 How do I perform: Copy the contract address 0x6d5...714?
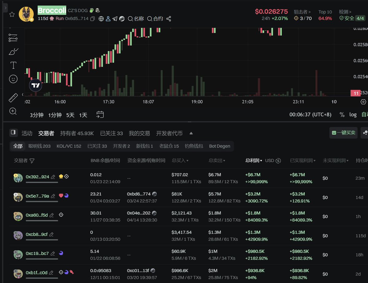pos(93,18)
